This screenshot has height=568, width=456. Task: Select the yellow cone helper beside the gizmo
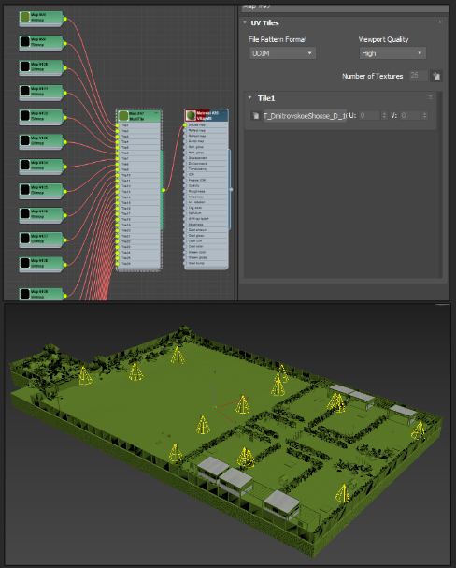(243, 404)
